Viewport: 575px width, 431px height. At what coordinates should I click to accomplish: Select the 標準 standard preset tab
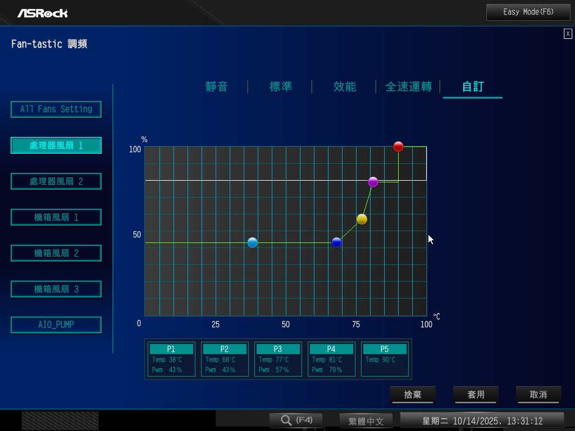(281, 86)
